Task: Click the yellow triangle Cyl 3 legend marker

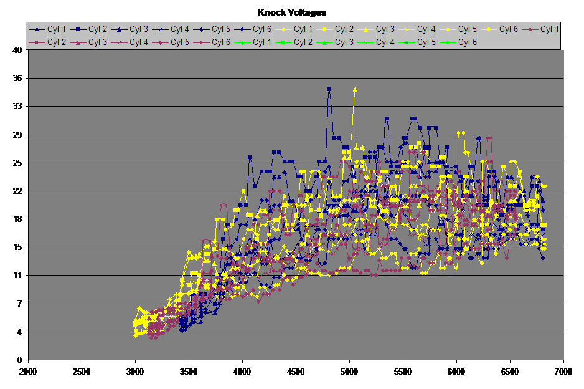Action: click(x=367, y=29)
